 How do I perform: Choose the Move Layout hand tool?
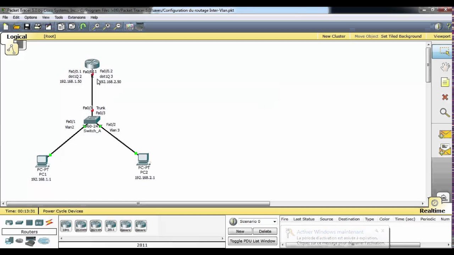(x=445, y=67)
